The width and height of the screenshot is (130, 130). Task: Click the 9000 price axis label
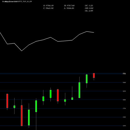124,100
